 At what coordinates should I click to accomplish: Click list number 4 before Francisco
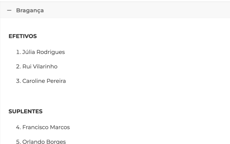pos(18,127)
